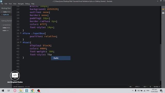165x93 pixels.
Task: Open the Debug menu
Action: click(27, 4)
